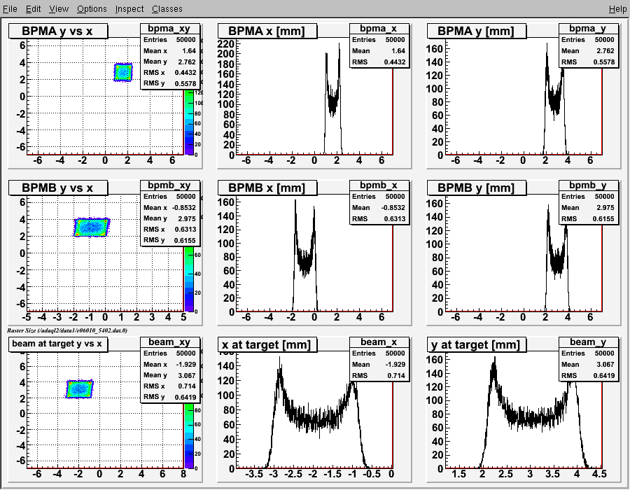The image size is (630, 490).
Task: Open the Inspect menu
Action: (129, 9)
